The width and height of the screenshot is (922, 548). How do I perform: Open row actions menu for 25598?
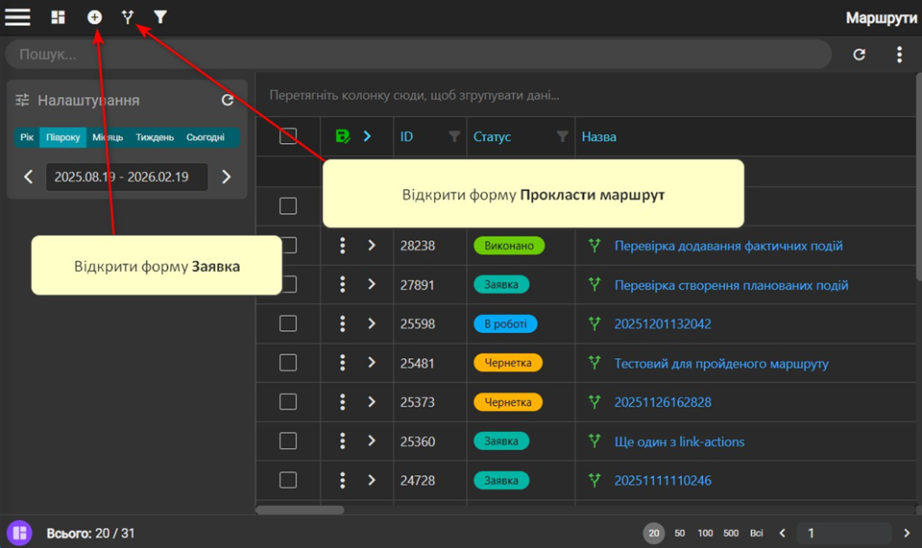[x=342, y=324]
